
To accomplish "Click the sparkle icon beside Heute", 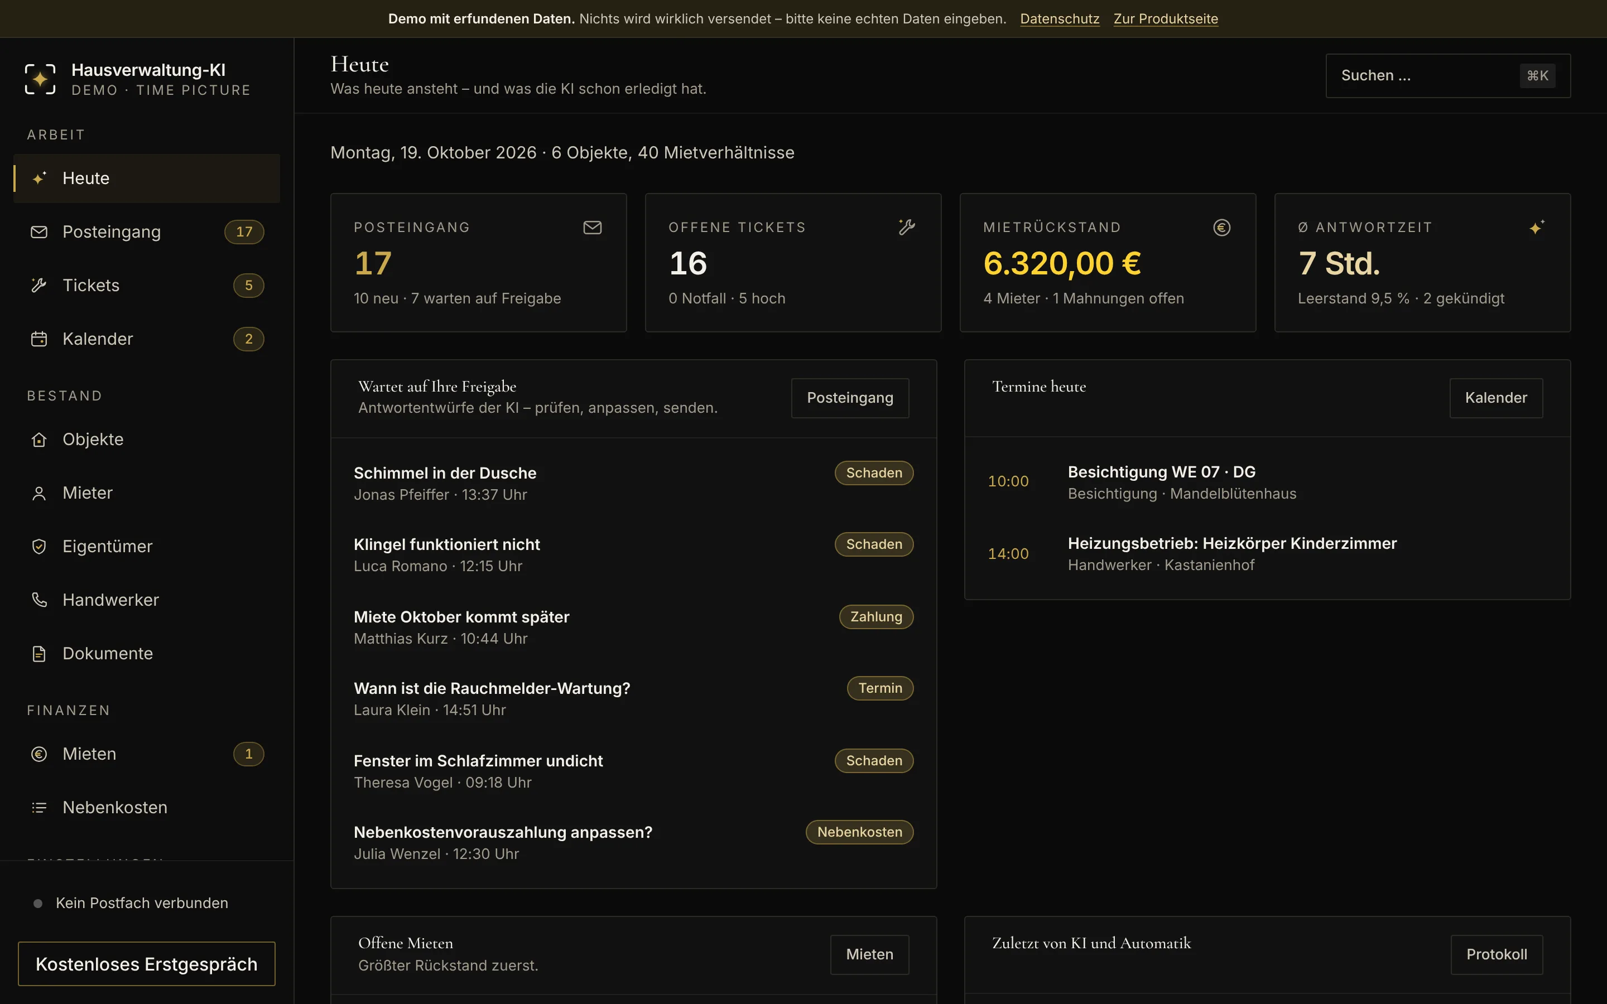I will point(39,178).
